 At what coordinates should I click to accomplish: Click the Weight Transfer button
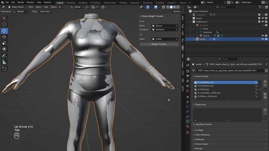coord(159,44)
